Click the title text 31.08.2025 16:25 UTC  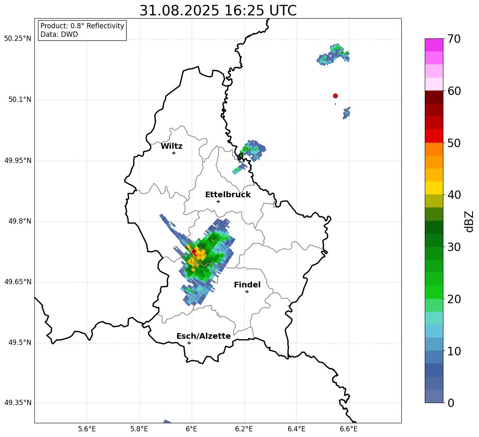point(218,11)
